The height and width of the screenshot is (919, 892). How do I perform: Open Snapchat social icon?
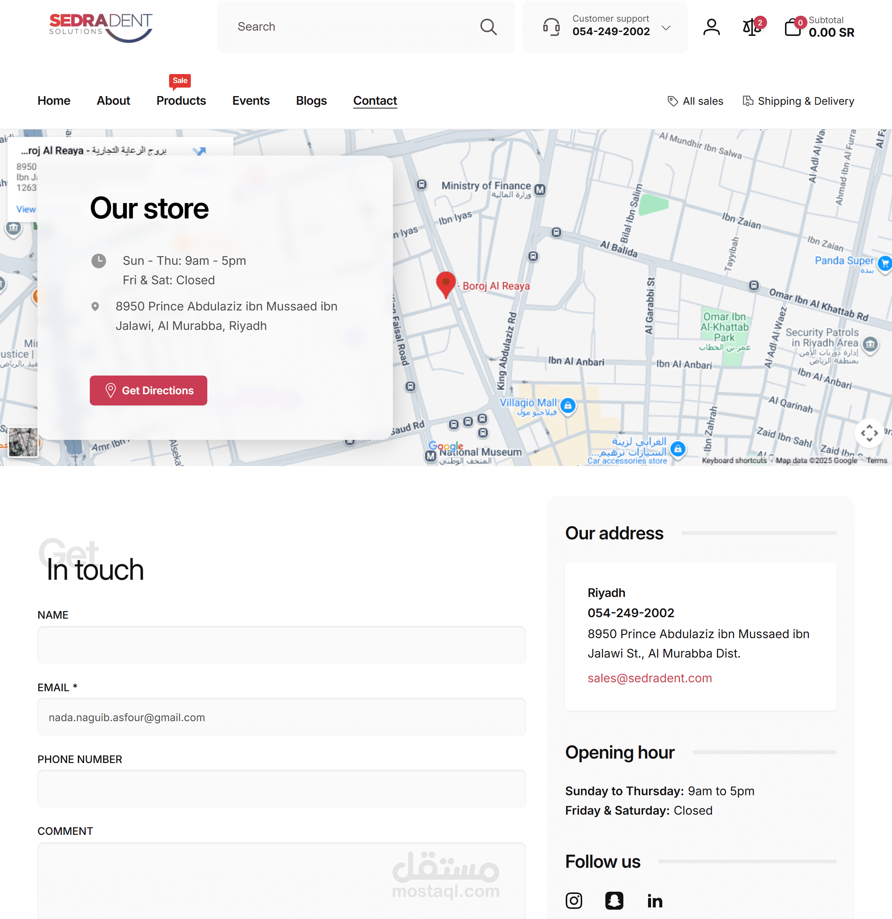[x=614, y=900]
